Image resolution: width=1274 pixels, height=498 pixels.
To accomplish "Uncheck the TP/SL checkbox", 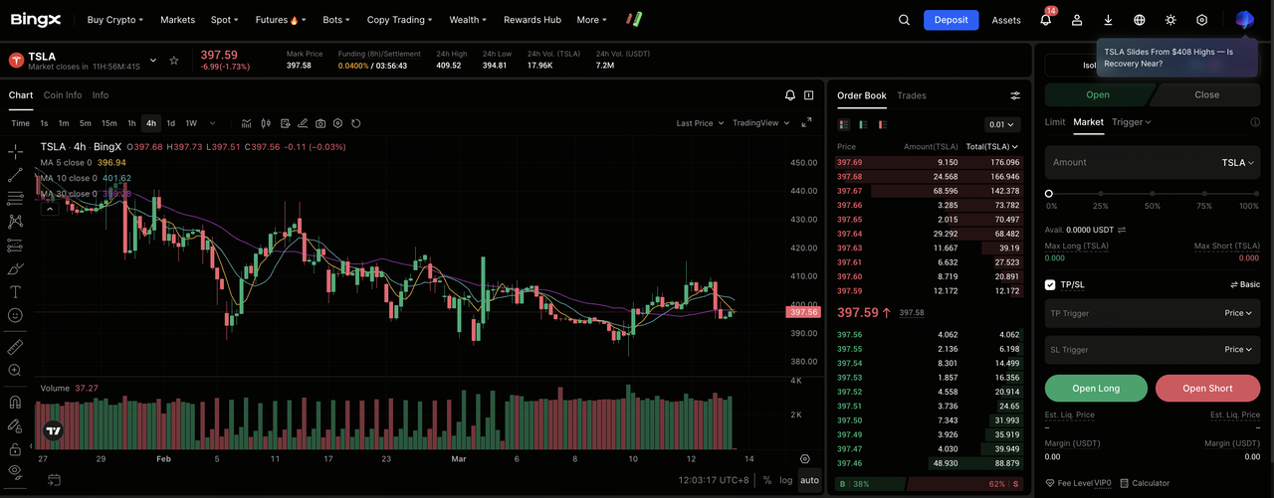I will (x=1050, y=284).
